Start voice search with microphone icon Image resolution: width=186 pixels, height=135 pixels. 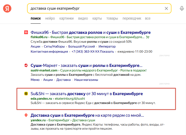click(182, 8)
